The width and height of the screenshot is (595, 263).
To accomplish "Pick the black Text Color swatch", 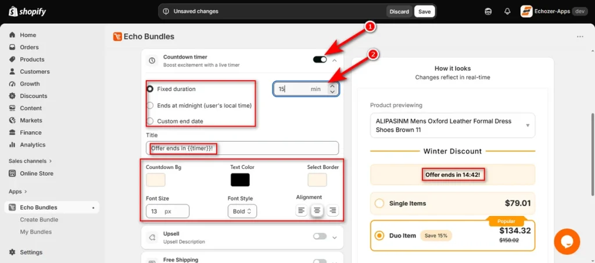I will click(x=240, y=179).
